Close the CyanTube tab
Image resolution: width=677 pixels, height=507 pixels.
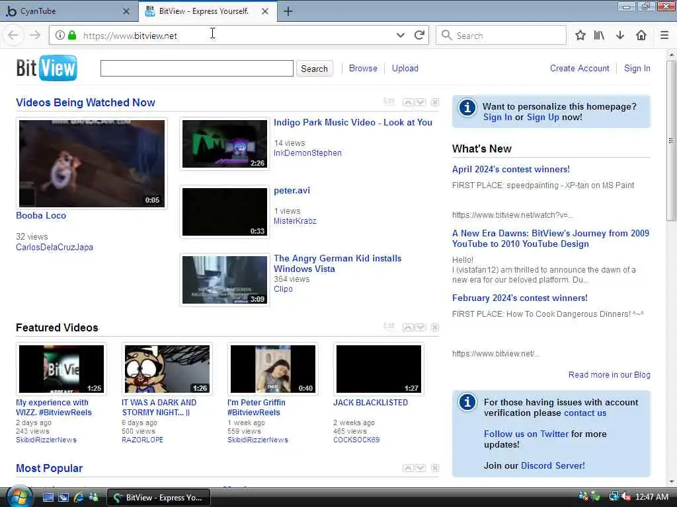[x=126, y=11]
